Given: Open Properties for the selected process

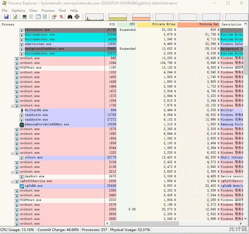Looking at the screenshot, I should [x=54, y=17].
